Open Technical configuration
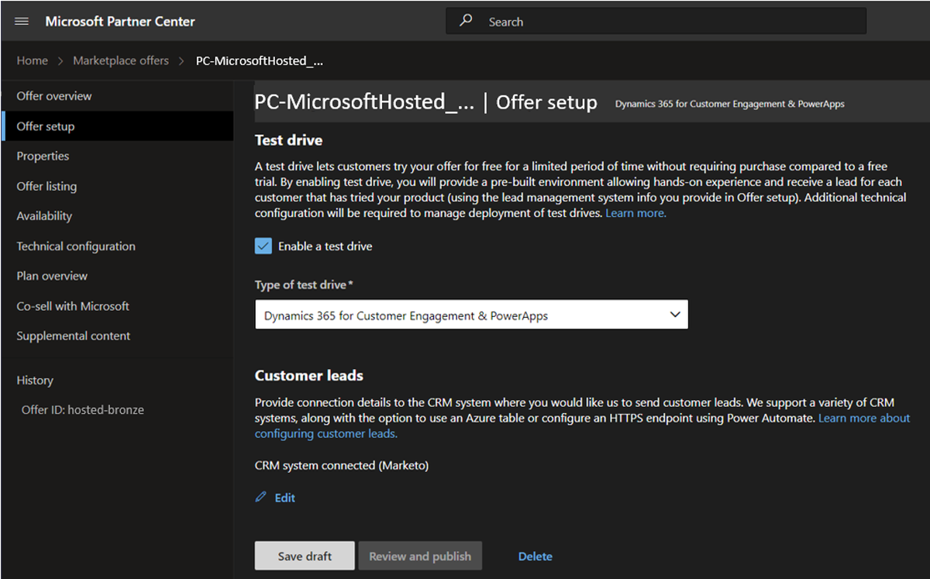The height and width of the screenshot is (579, 930). click(x=76, y=246)
